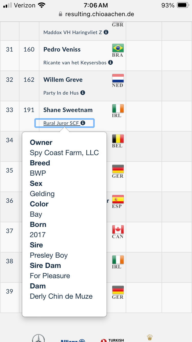The height and width of the screenshot is (342, 192).
Task: Select rider name Shane Sweetnam
Action: tap(68, 110)
